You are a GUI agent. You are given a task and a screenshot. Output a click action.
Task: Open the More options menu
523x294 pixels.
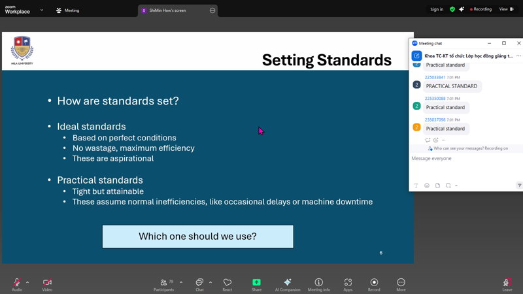click(401, 283)
